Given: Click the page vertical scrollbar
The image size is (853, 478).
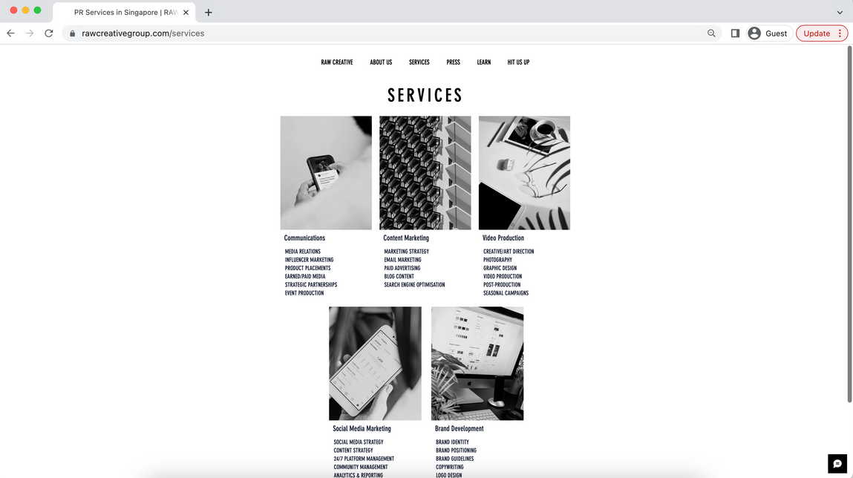Looking at the screenshot, I should point(849,224).
